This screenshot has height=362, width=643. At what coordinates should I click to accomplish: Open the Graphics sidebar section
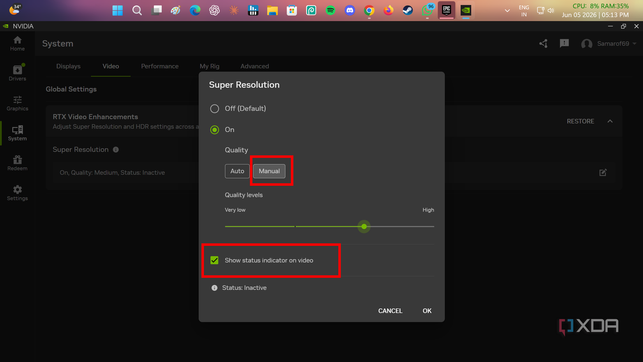pyautogui.click(x=17, y=103)
